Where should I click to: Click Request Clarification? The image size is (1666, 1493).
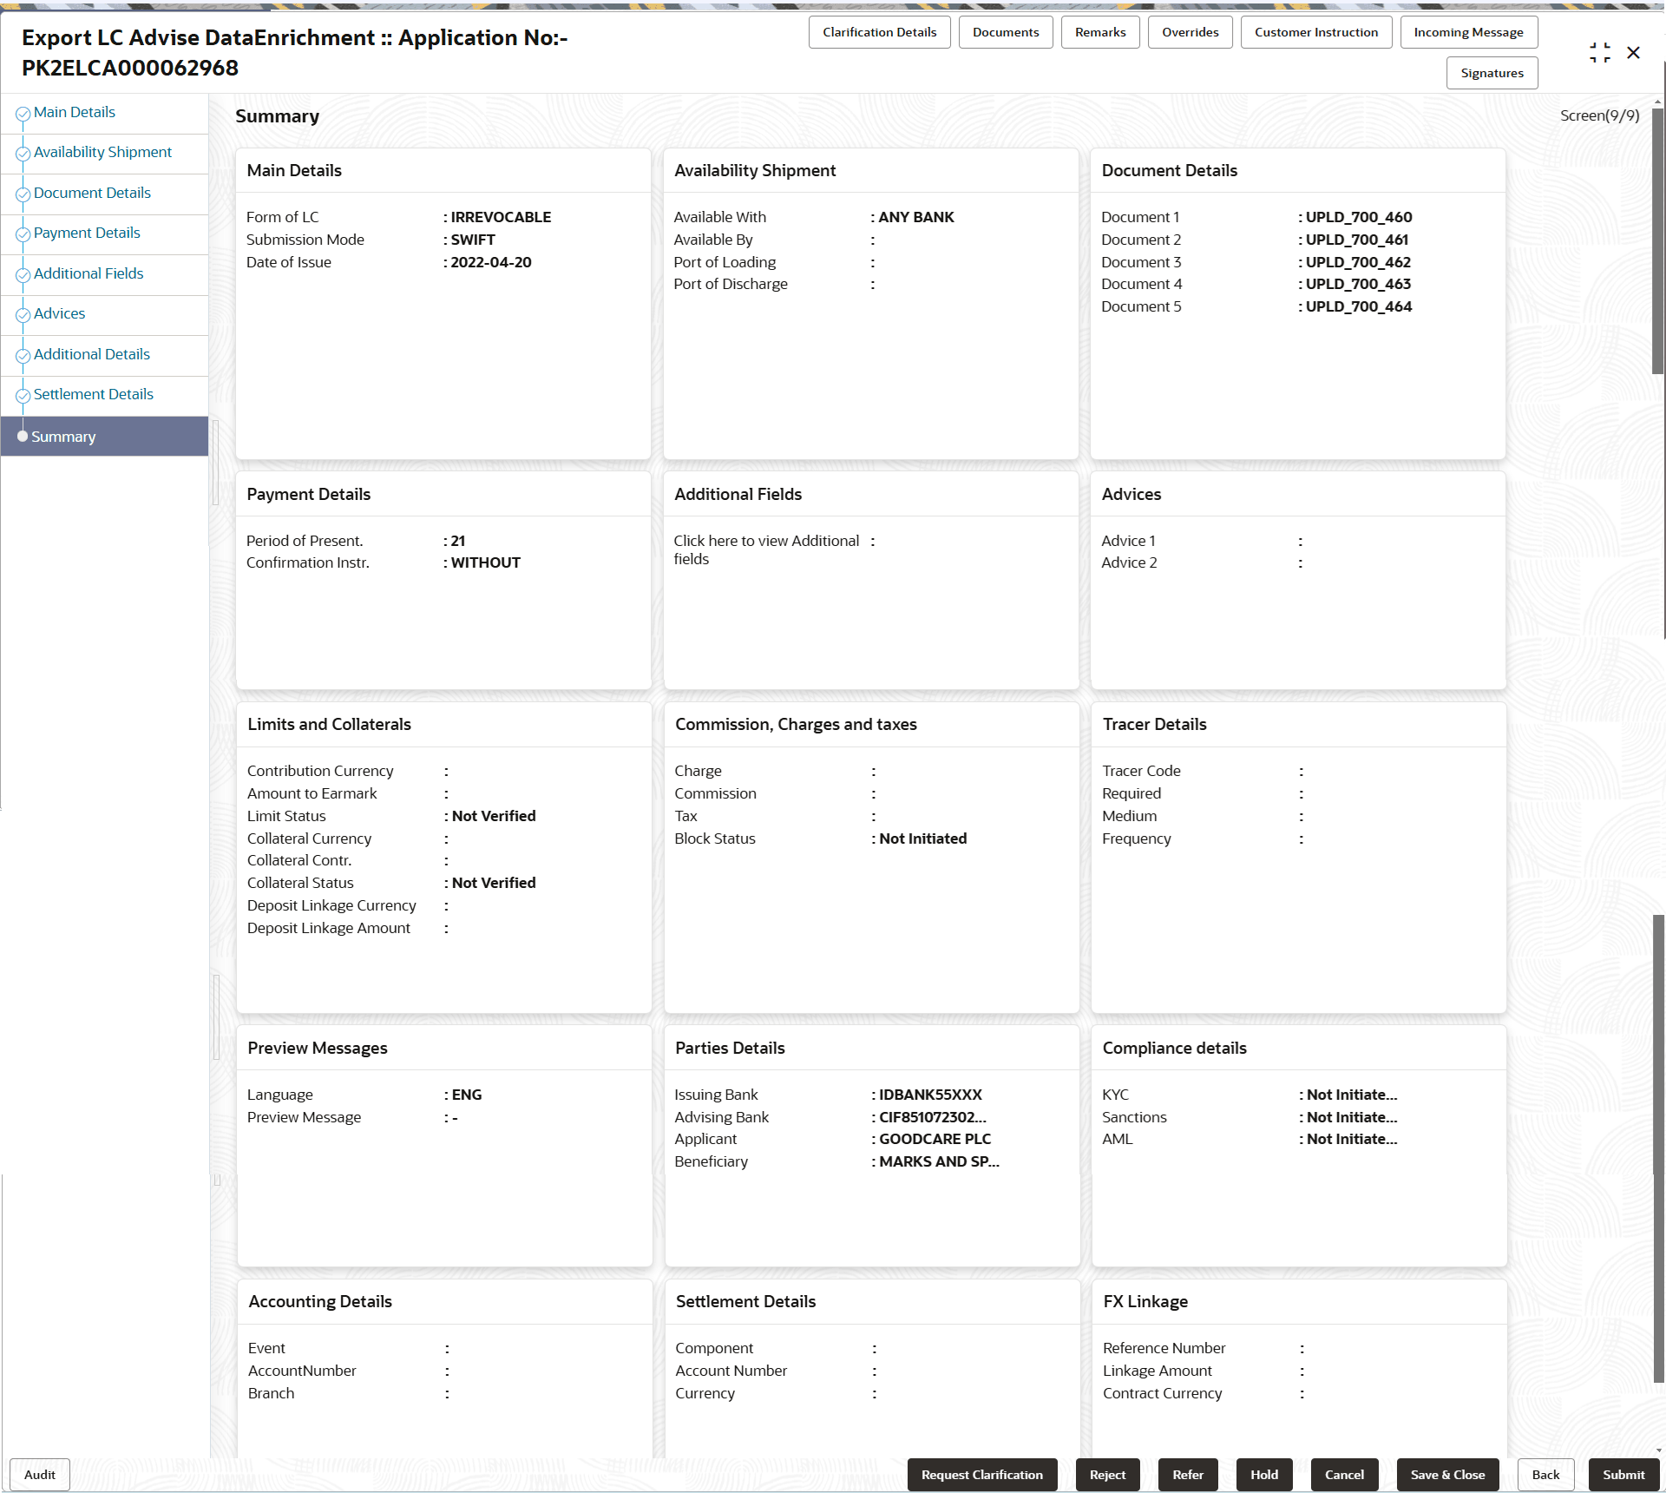point(982,1474)
